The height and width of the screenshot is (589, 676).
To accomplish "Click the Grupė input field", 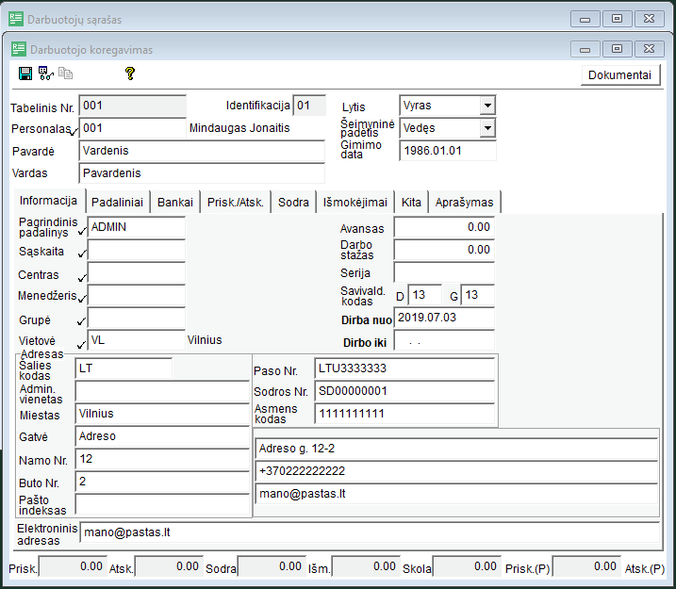I will [x=137, y=318].
